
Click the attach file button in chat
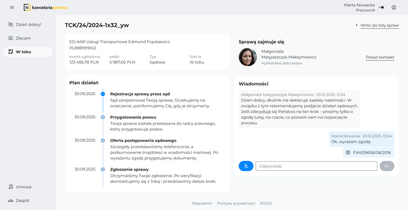[246, 166]
